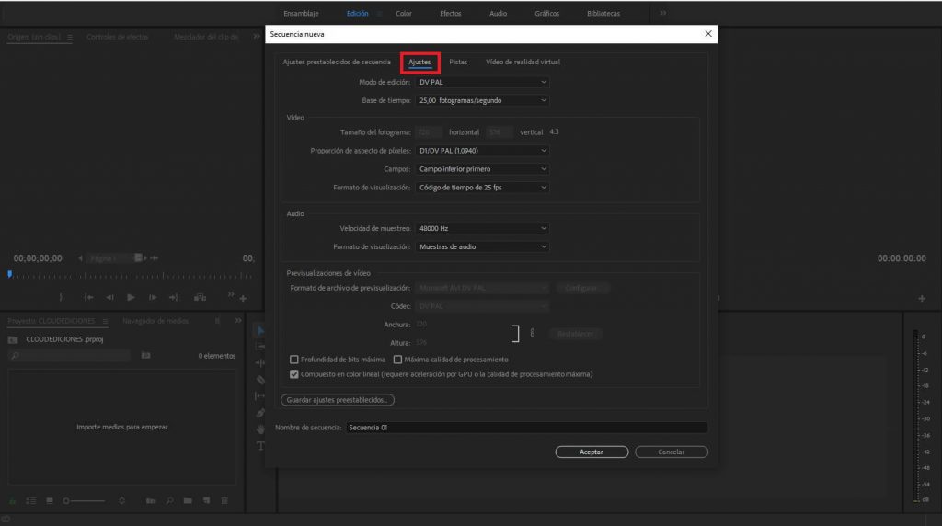This screenshot has height=526, width=942.
Task: Open Vídeo de realidad virtual tab
Action: point(523,62)
